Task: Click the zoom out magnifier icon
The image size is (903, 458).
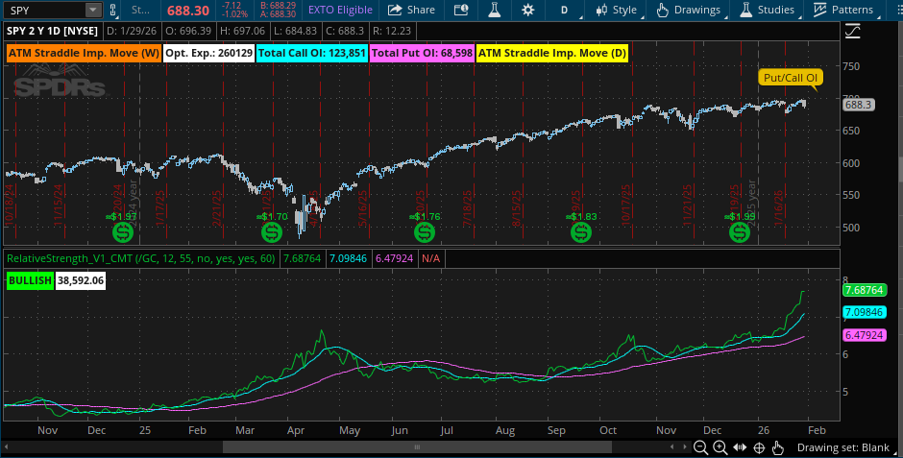Action: coord(701,447)
